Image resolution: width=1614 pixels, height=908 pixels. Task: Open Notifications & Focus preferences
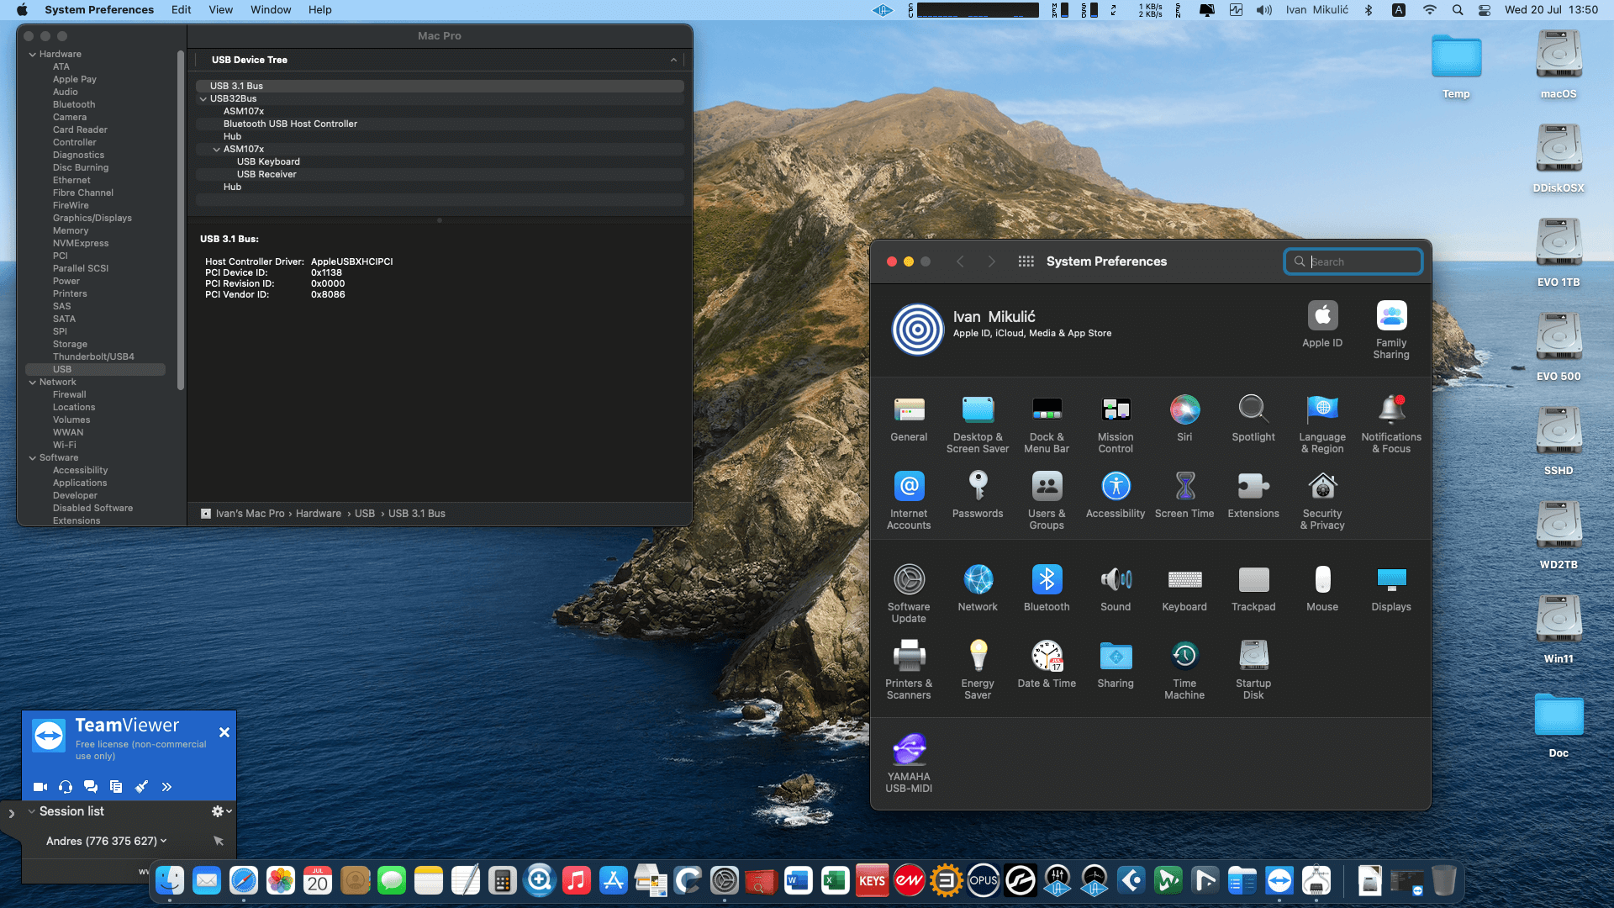click(1391, 425)
